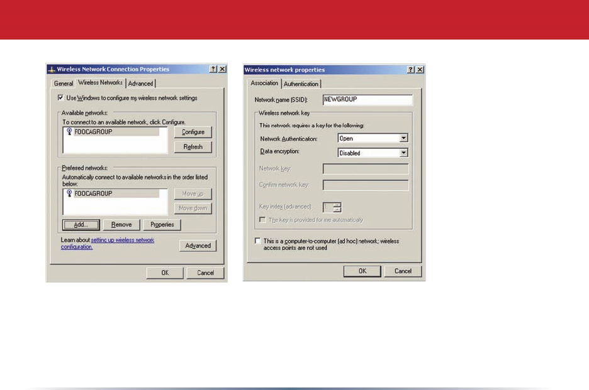Toggle key is provided automatically checkbox
Screen dimensions: 589x390
pyautogui.click(x=262, y=220)
